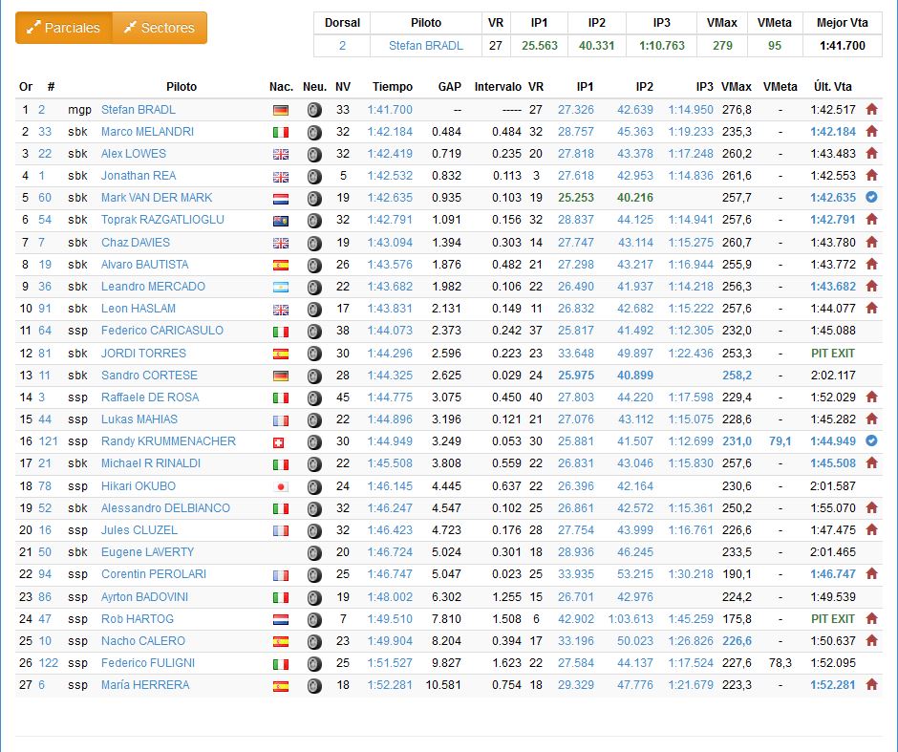Click the Japanese flag beside Hikari Okubo
This screenshot has width=898, height=752.
coord(280,486)
